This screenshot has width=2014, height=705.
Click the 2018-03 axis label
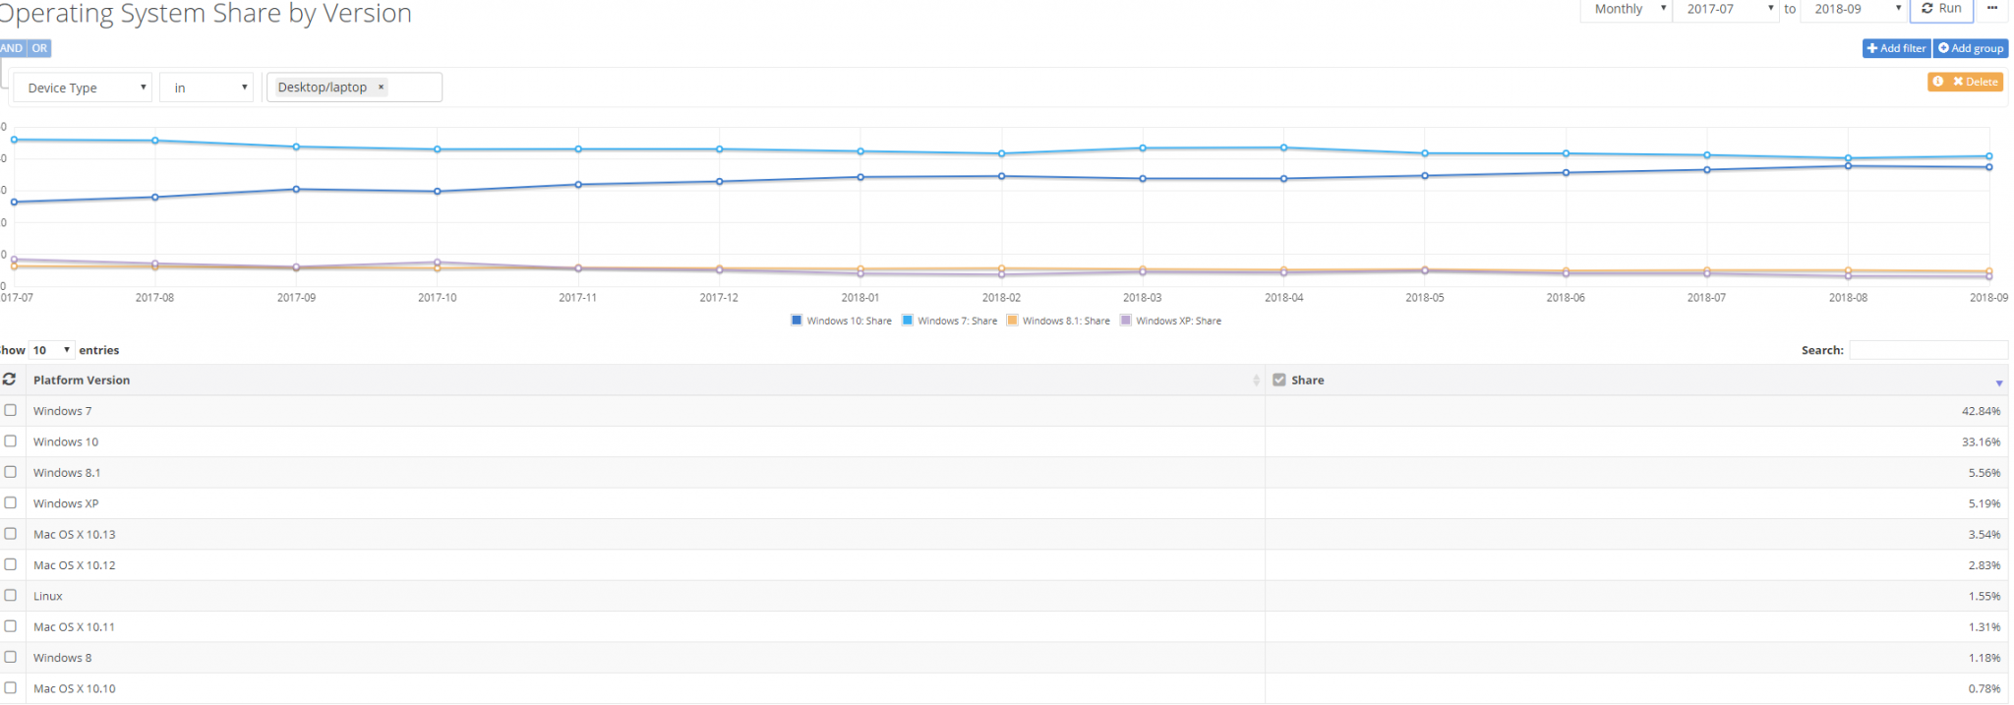1143,297
